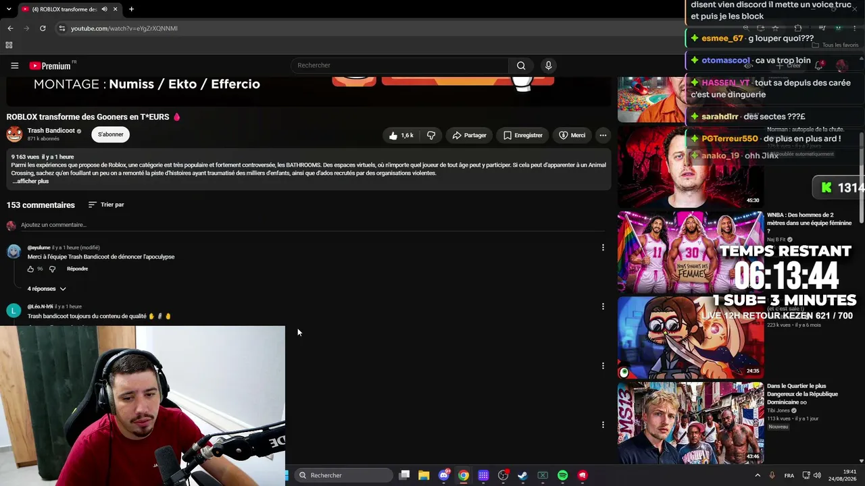Viewport: 865px width, 486px height.
Task: Dislike the ROBLOX video
Action: tap(431, 135)
